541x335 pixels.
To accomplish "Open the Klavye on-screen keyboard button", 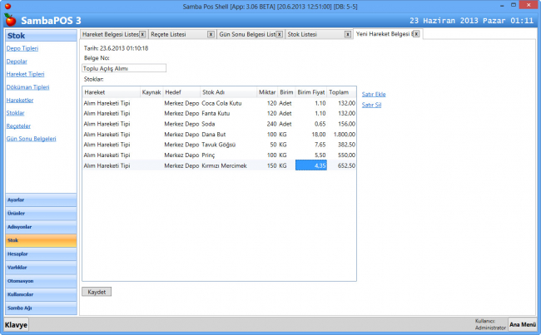I will point(15,324).
